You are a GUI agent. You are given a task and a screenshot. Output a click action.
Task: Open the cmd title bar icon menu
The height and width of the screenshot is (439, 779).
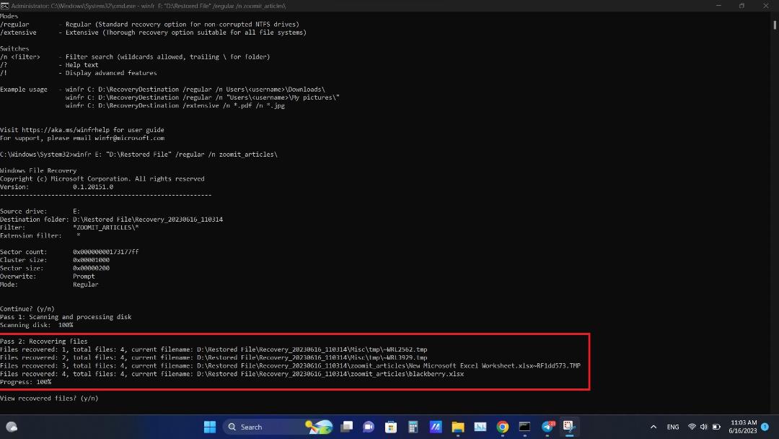pyautogui.click(x=4, y=6)
